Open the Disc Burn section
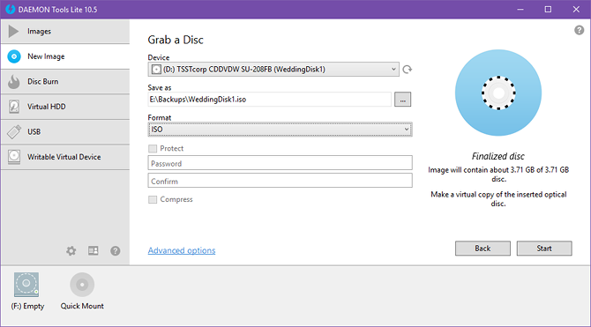 pos(64,82)
